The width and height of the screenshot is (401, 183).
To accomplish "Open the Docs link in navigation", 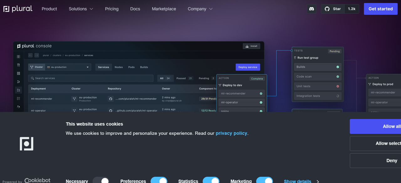I will 135,9.
